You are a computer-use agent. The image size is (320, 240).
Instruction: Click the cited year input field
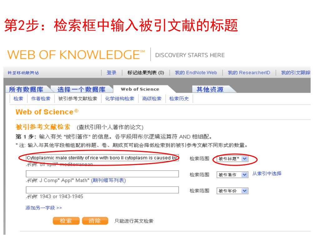point(102,190)
